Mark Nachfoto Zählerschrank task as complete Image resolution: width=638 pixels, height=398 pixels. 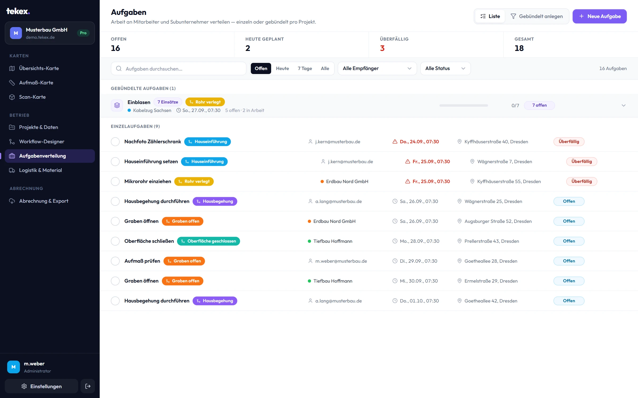[115, 142]
